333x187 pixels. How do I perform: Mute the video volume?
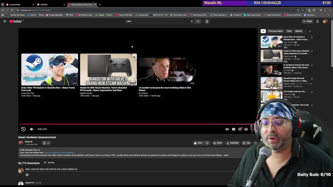32,129
